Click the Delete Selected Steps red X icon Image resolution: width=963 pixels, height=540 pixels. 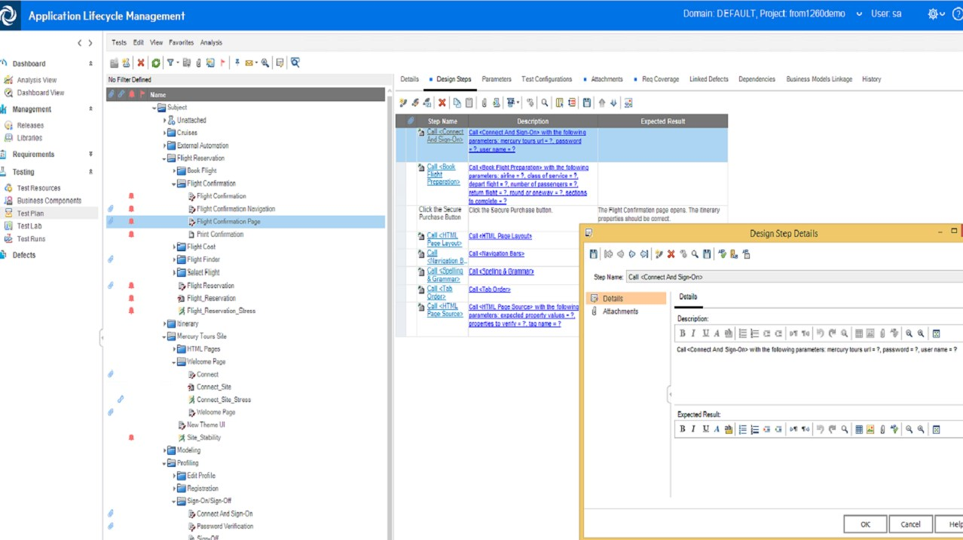(442, 102)
